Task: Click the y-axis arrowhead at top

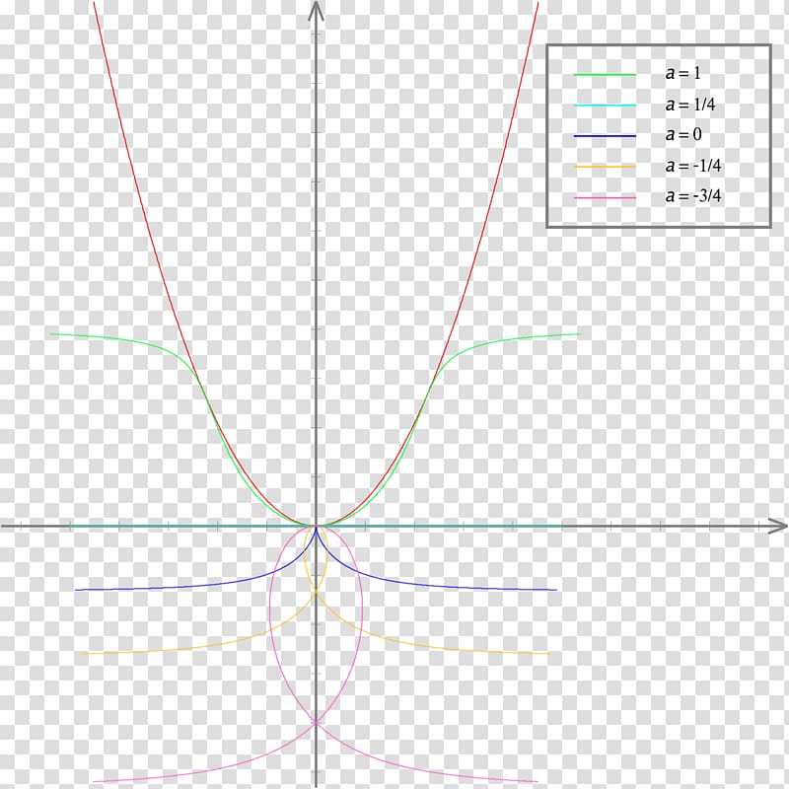Action: [316, 11]
